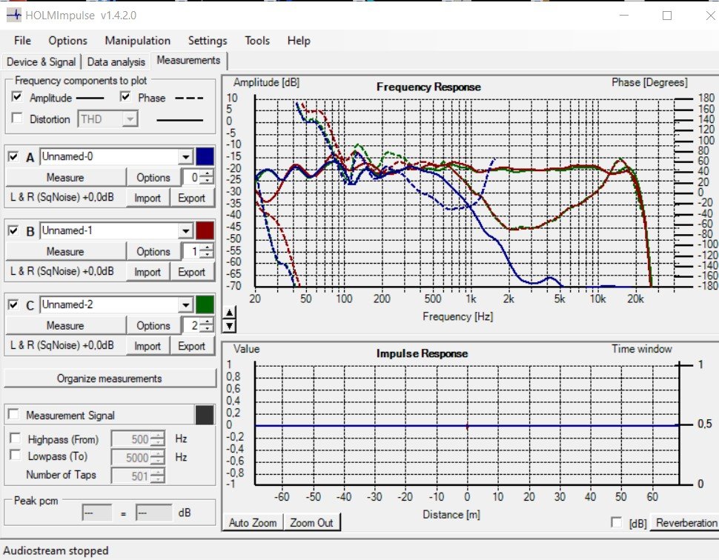
Task: Click the Number of Taps input field
Action: point(131,476)
